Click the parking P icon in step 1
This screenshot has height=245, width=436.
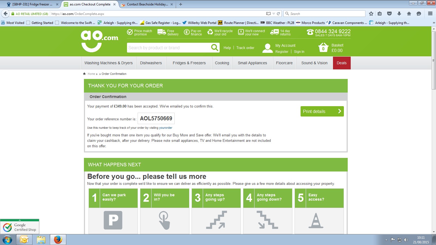tap(113, 220)
